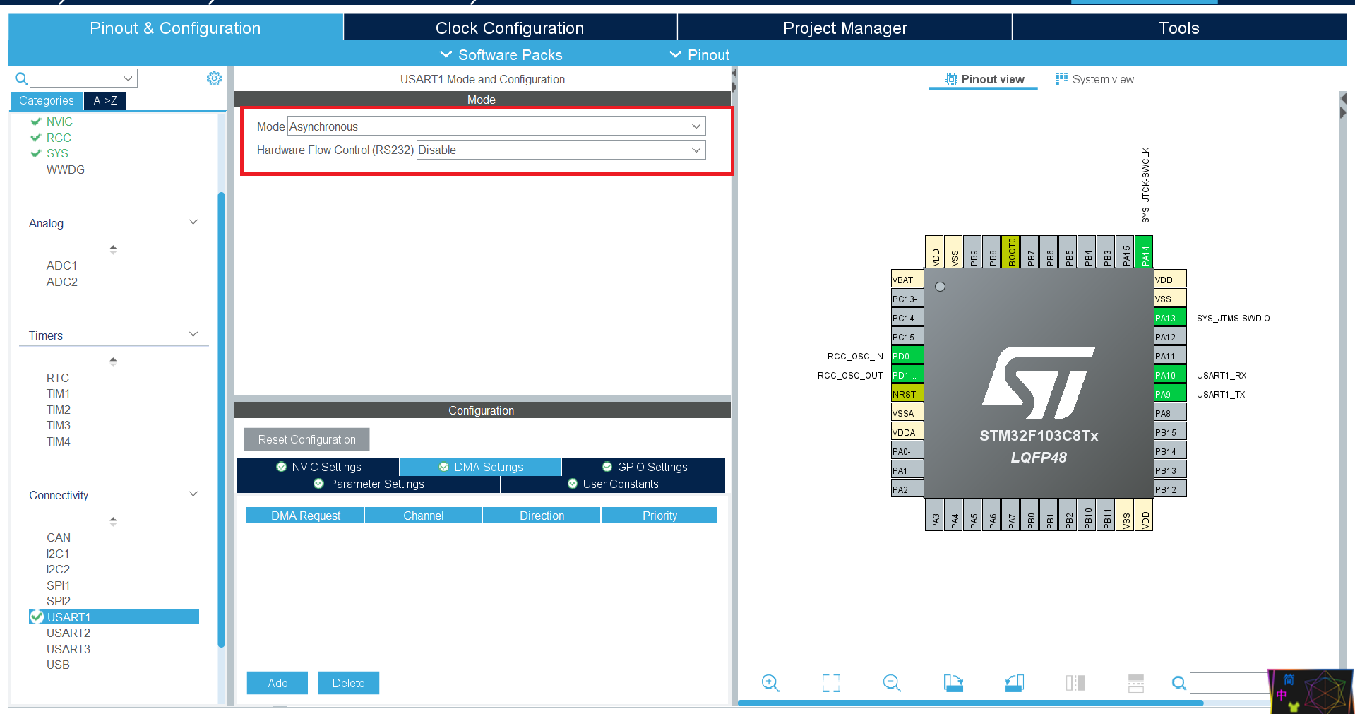Select USB in the Connectivity list
The image size is (1355, 714).
[x=58, y=665]
